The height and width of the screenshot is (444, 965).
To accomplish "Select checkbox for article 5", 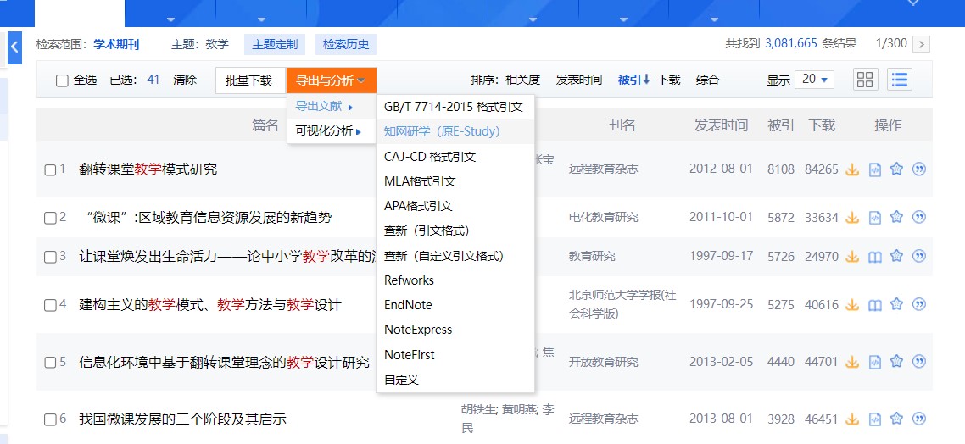I will (51, 363).
